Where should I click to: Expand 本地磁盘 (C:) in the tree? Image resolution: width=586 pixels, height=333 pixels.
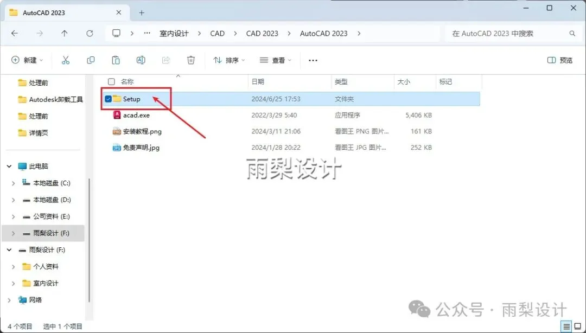click(x=14, y=183)
